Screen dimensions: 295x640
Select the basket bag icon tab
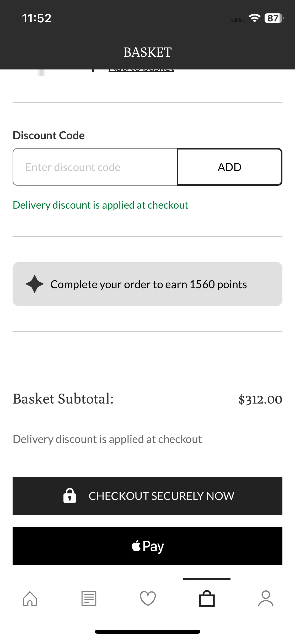coord(207,598)
